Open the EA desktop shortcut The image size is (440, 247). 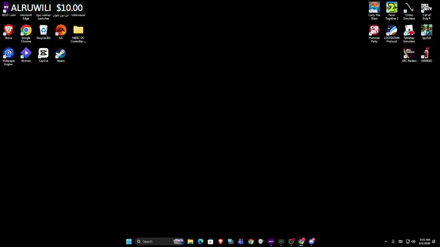click(x=61, y=32)
